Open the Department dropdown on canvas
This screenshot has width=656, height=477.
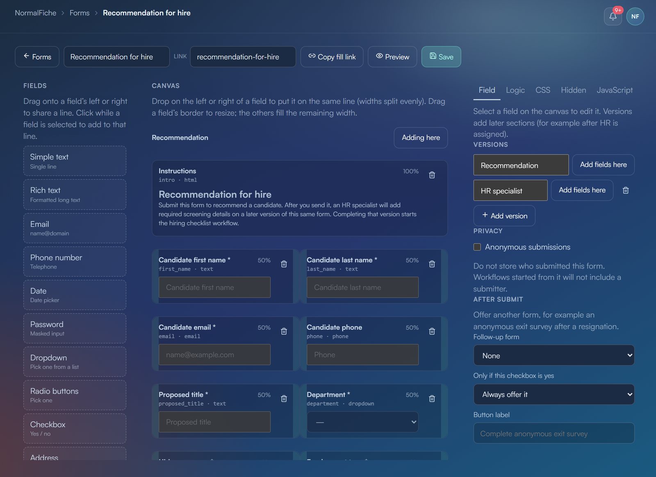(362, 422)
